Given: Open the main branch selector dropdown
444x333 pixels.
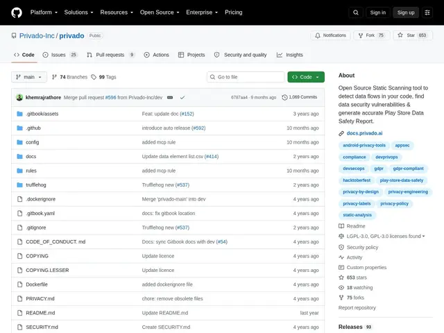Looking at the screenshot, I should (29, 77).
